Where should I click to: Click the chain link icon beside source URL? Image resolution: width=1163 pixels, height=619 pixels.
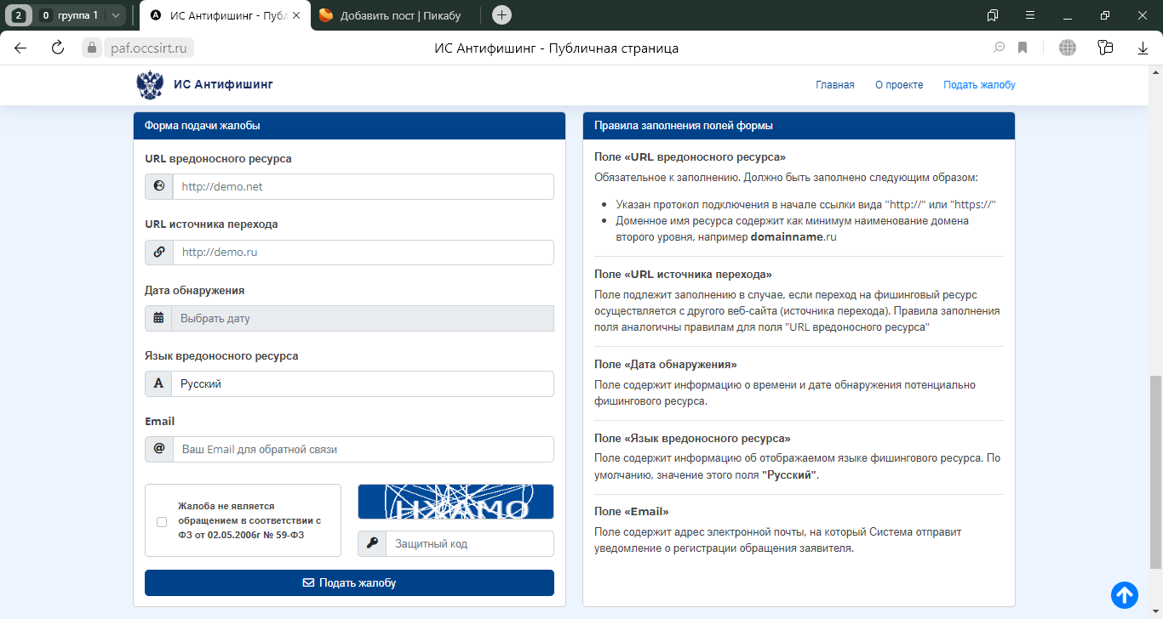[x=159, y=253]
